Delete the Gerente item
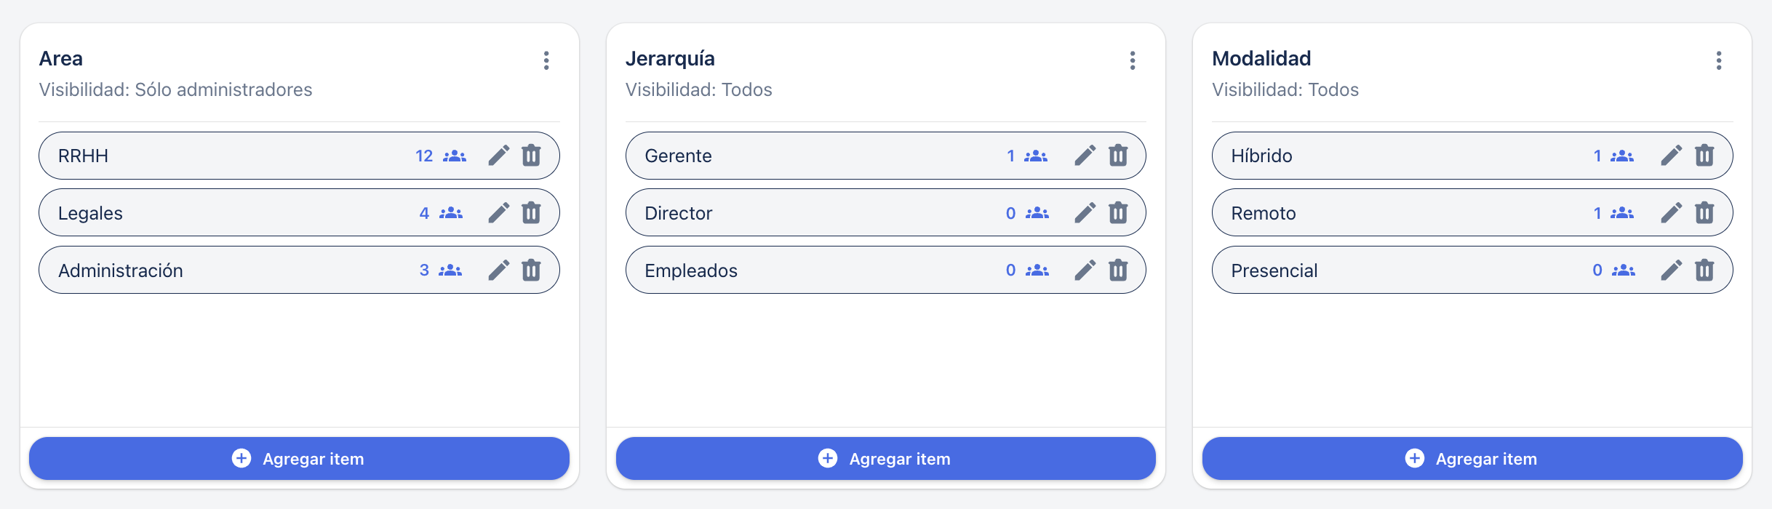 point(1118,156)
